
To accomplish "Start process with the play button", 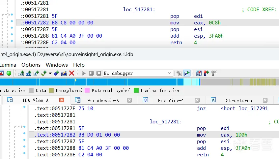I will [83, 73].
